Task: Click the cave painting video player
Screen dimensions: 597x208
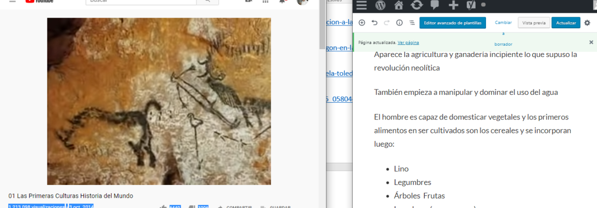Action: tap(159, 101)
